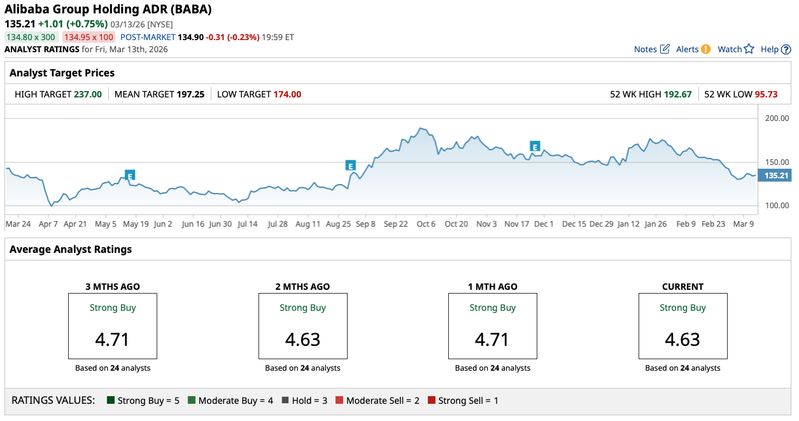The image size is (799, 421).
Task: Select the CURRENT rating box showing 4.63
Action: (x=682, y=326)
